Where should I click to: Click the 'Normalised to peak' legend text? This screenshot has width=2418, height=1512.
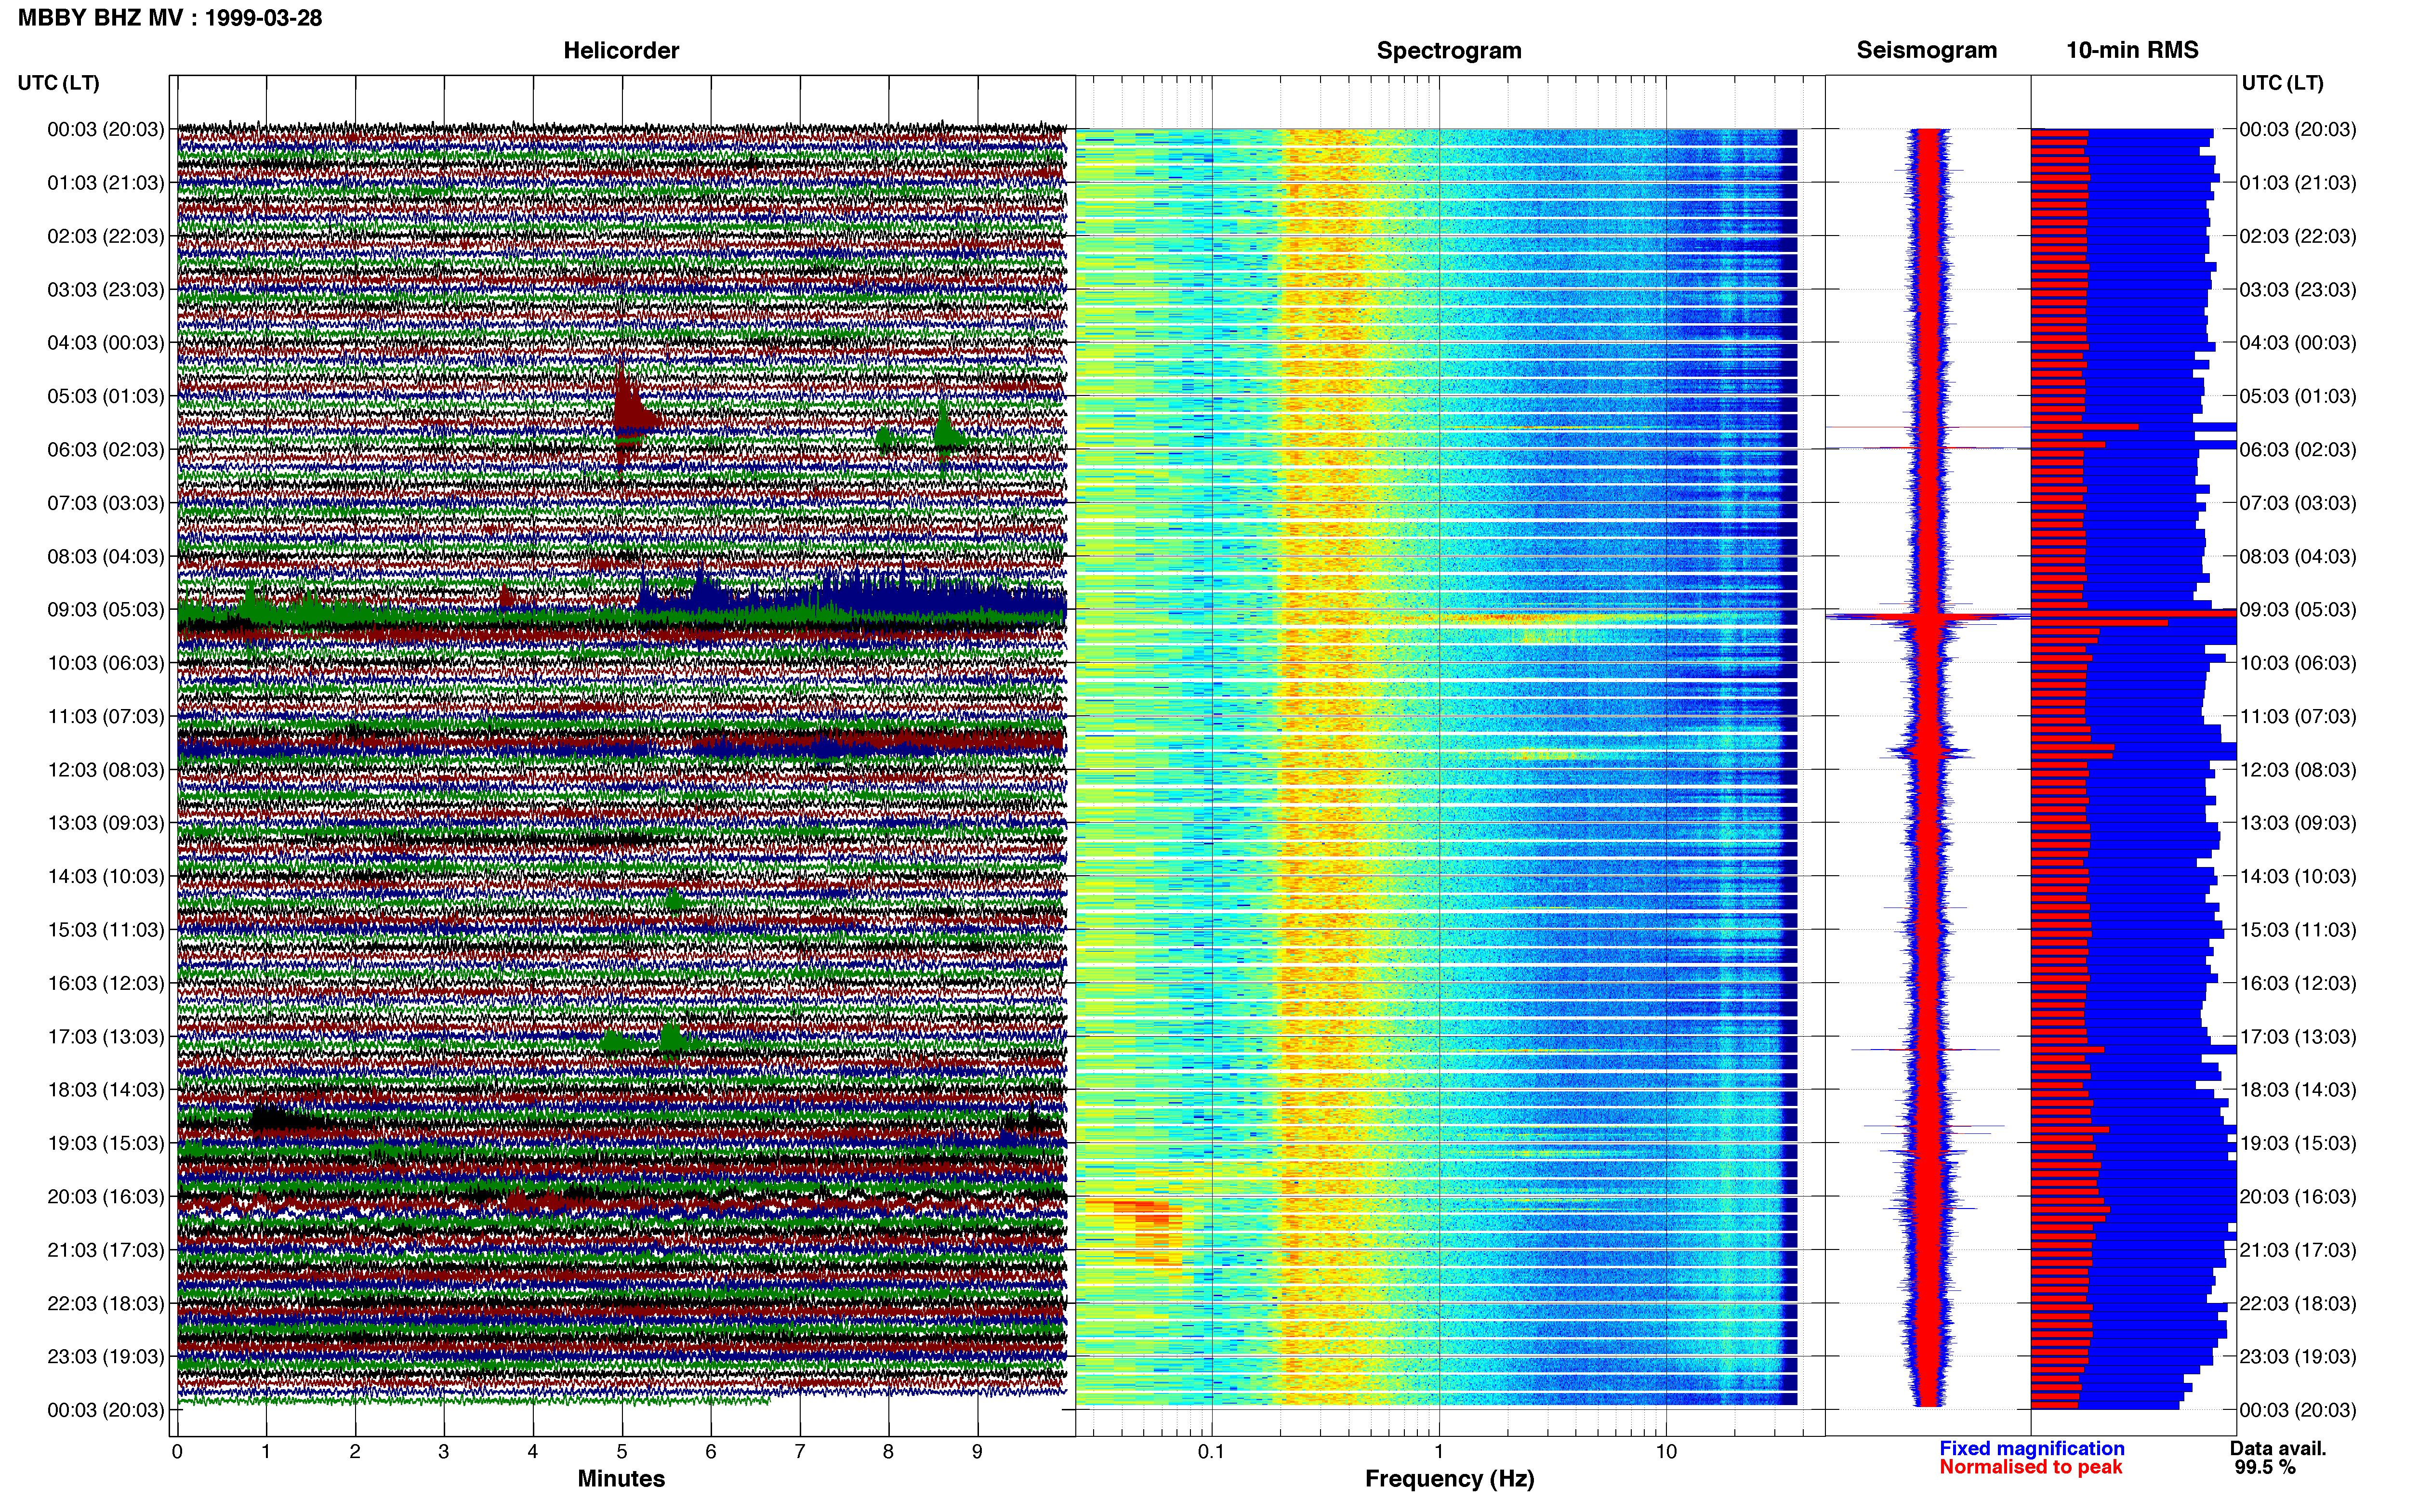(x=2030, y=1467)
